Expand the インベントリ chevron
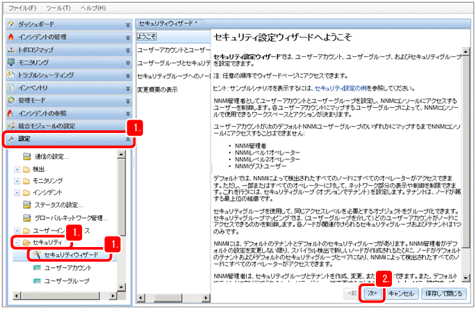Screen dimensions: 476x309 pyautogui.click(x=128, y=88)
